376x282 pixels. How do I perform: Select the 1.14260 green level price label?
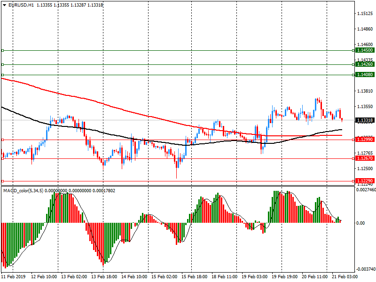[x=365, y=64]
